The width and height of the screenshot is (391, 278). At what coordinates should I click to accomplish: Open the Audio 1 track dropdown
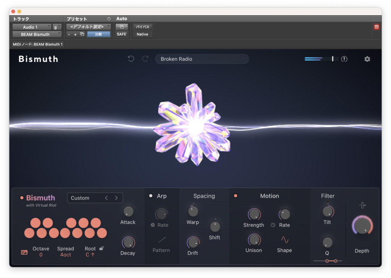32,27
